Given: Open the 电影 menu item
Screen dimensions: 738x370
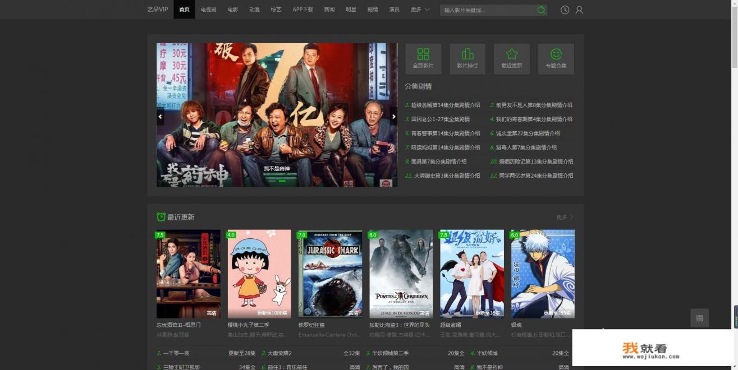Looking at the screenshot, I should 231,10.
